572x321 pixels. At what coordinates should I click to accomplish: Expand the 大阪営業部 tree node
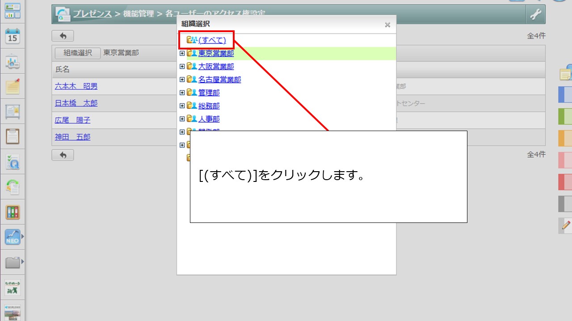click(182, 66)
